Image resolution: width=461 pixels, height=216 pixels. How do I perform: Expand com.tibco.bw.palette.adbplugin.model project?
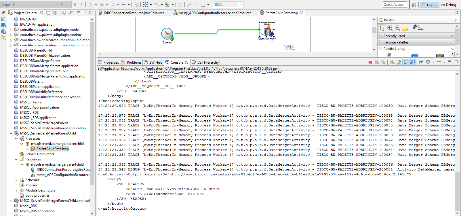coord(11,30)
